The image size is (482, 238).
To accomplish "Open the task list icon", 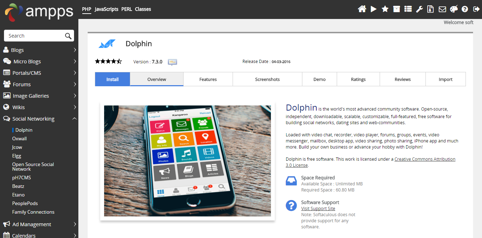I will 408,9.
